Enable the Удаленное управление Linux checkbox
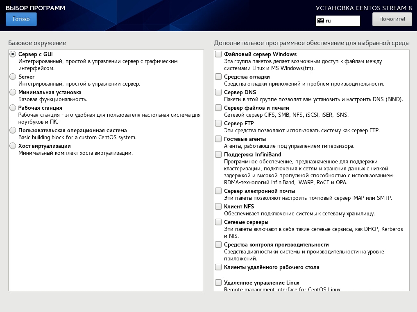 tap(218, 283)
